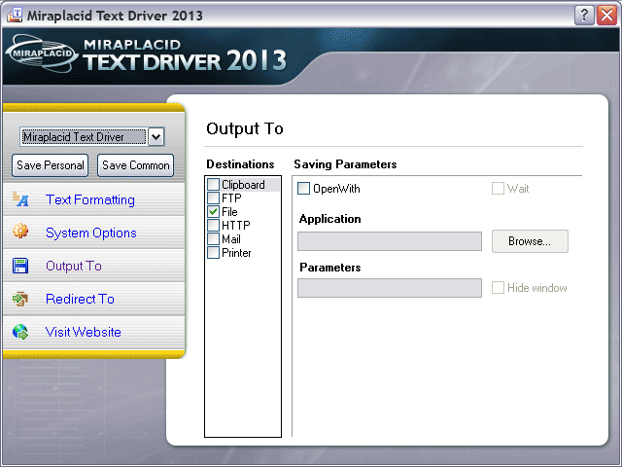The width and height of the screenshot is (622, 467).
Task: Enable the FTP destination checkbox
Action: [214, 198]
